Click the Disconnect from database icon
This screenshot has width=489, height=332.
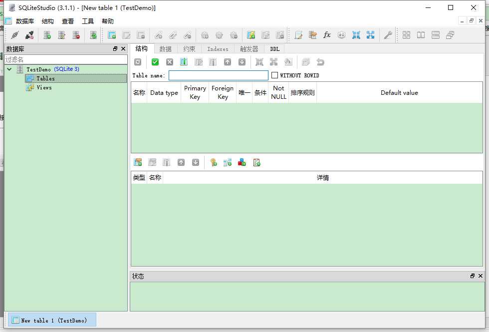(29, 35)
